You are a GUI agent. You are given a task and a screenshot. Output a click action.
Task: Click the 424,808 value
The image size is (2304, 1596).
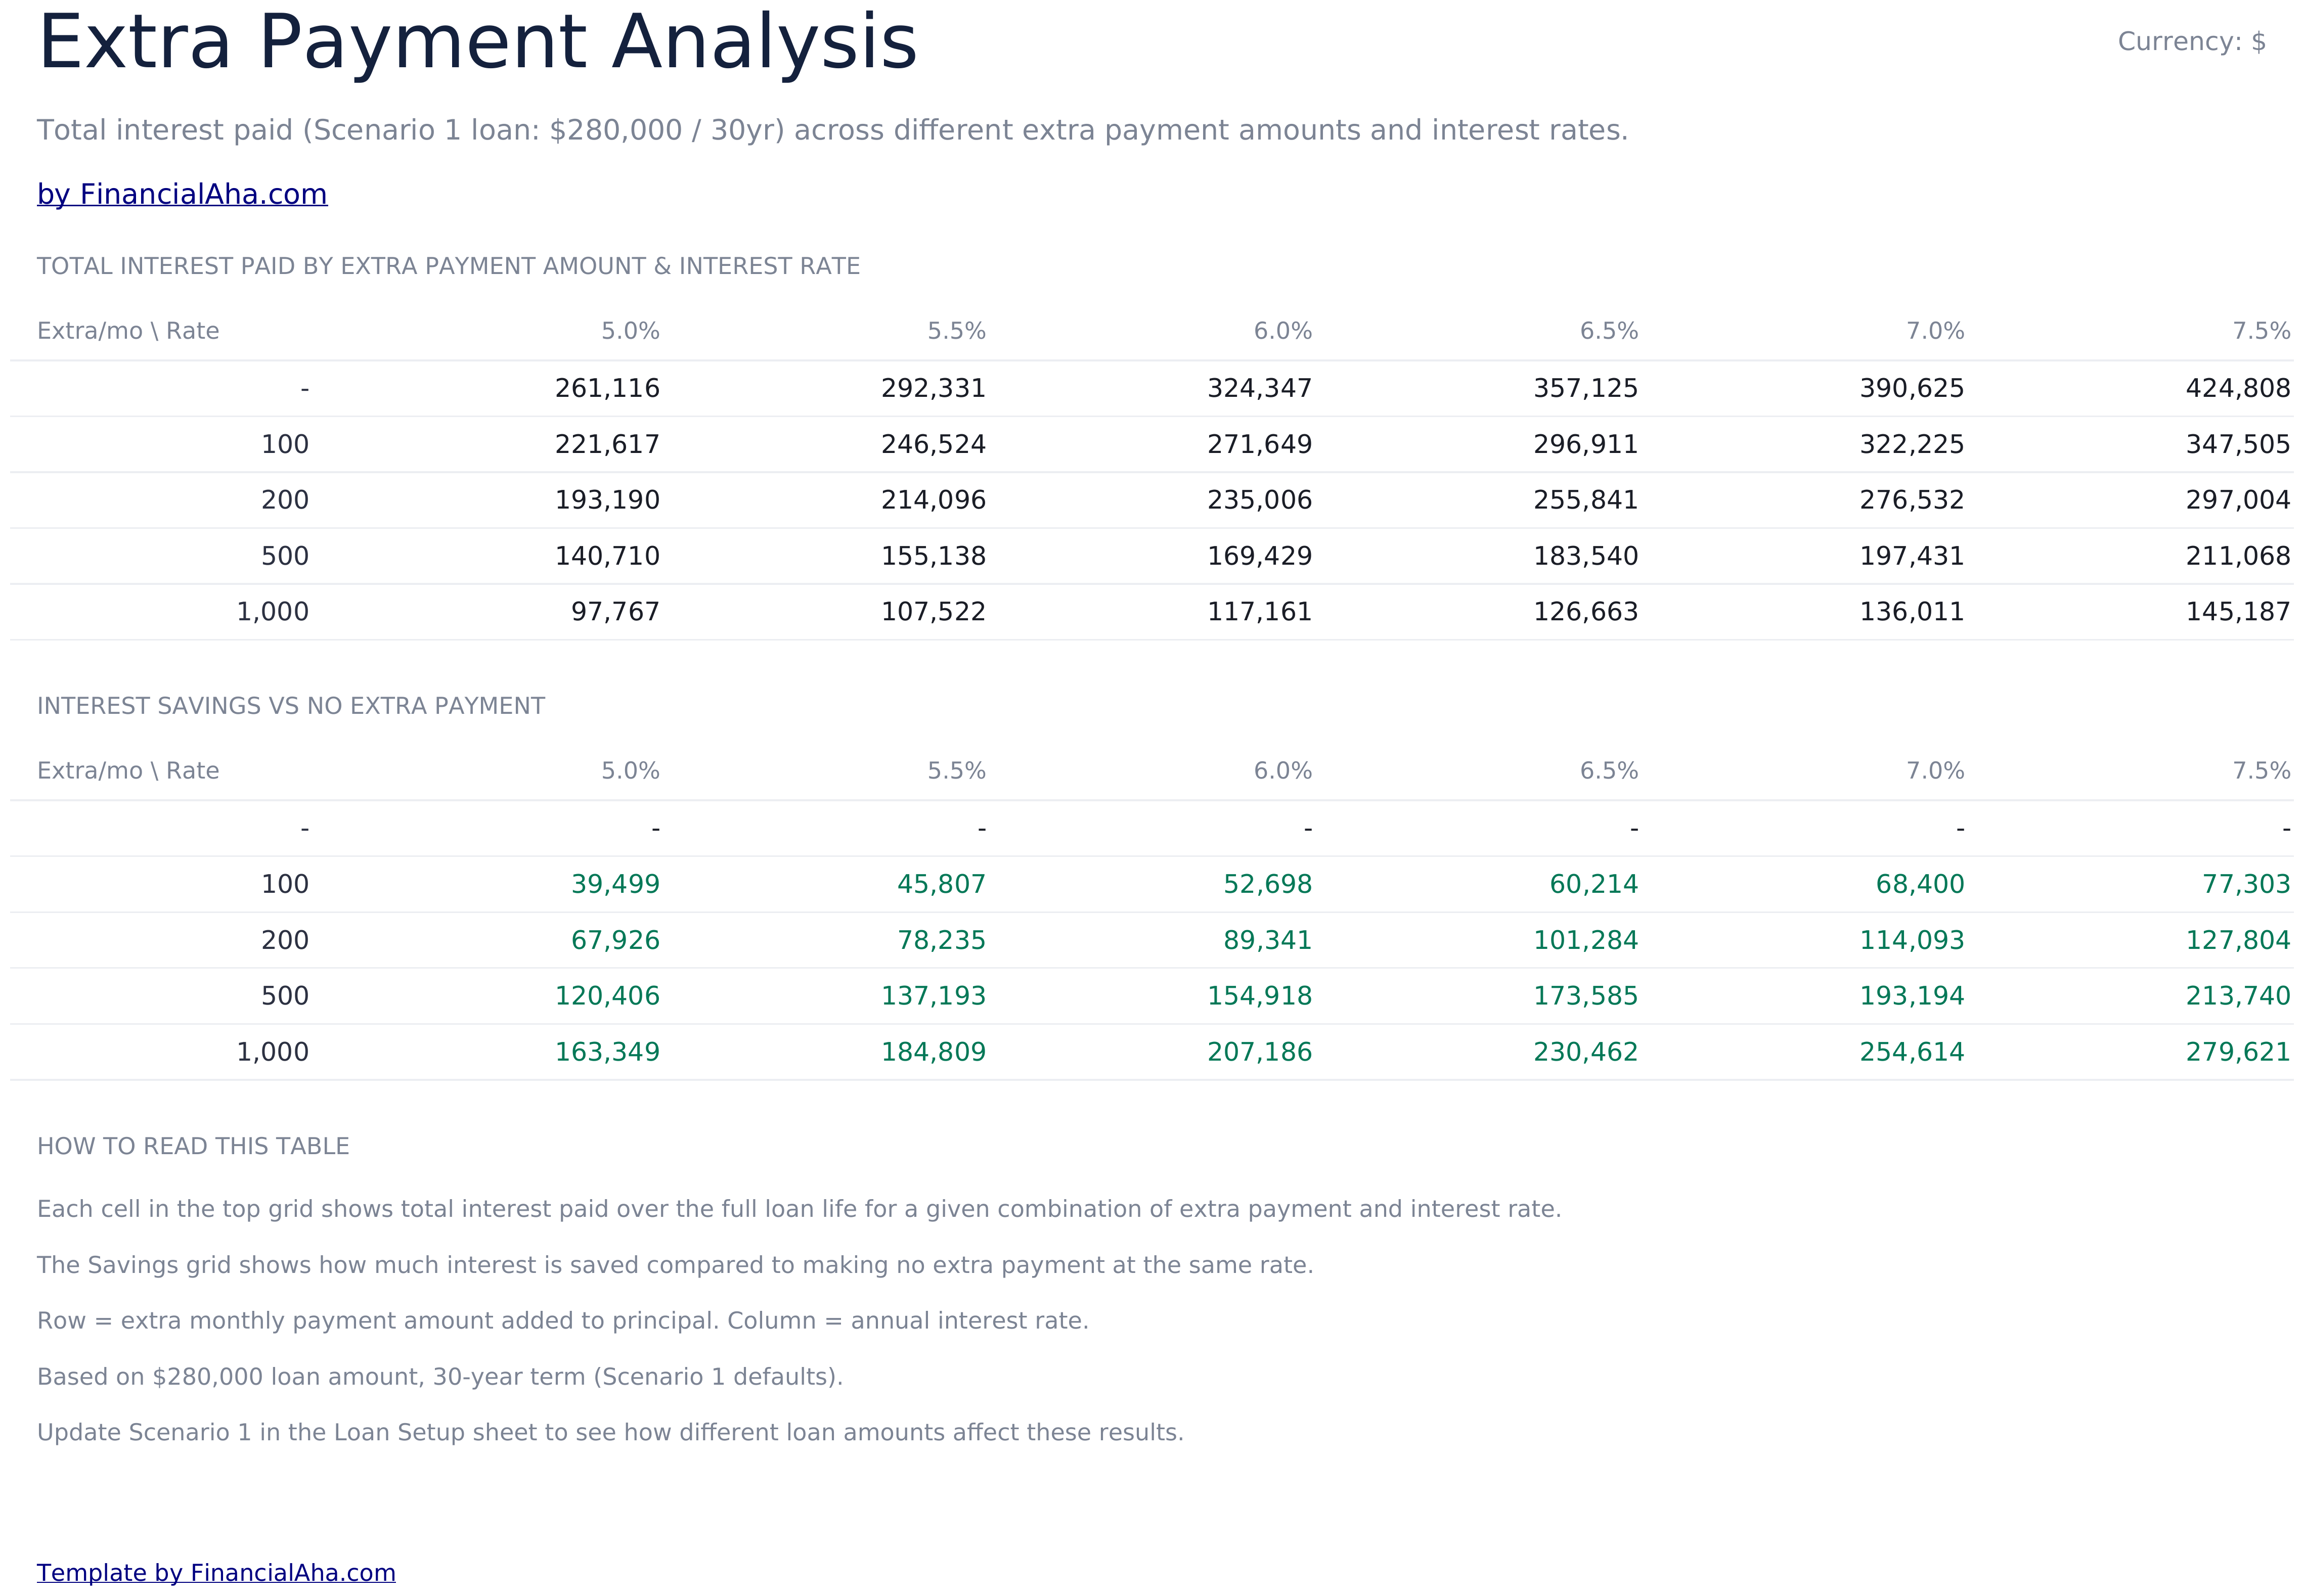[x=2238, y=388]
